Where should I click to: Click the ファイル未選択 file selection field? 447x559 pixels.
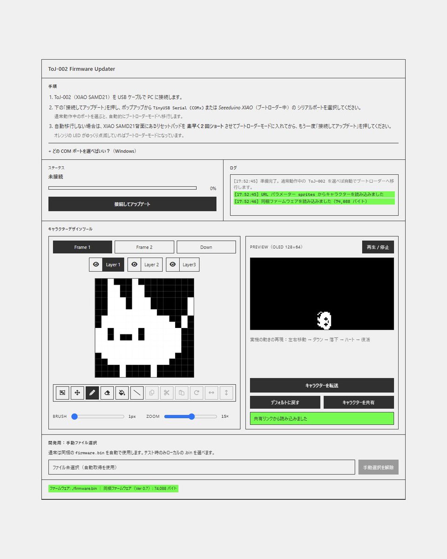point(202,467)
